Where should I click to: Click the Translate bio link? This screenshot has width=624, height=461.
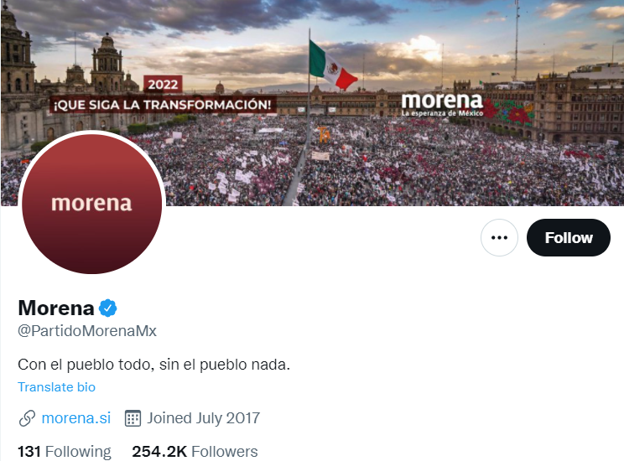pos(56,387)
